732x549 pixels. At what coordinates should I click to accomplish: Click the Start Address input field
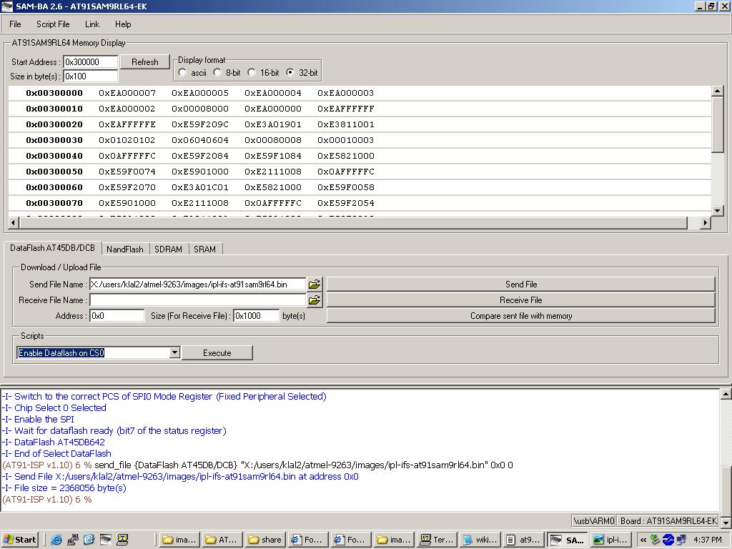[91, 62]
